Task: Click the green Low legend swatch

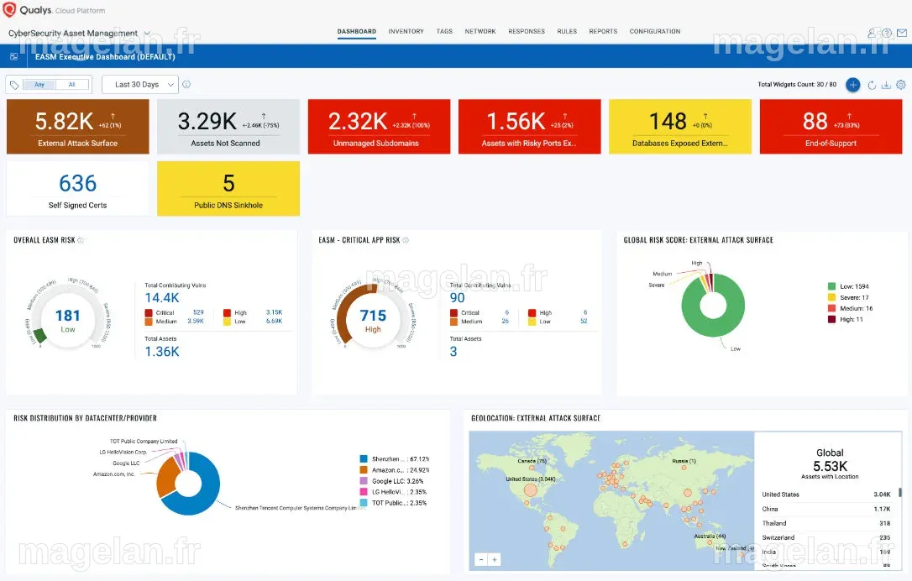Action: [x=831, y=286]
